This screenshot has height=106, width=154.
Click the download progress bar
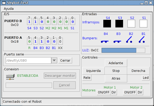[29, 85]
